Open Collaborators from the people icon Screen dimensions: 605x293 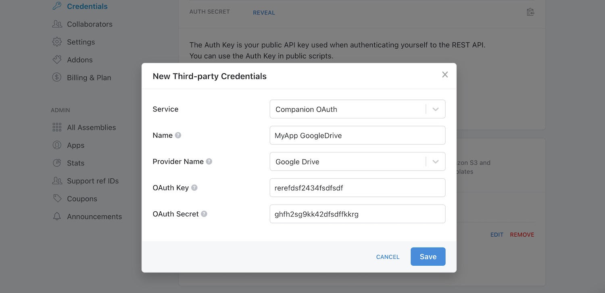(57, 24)
